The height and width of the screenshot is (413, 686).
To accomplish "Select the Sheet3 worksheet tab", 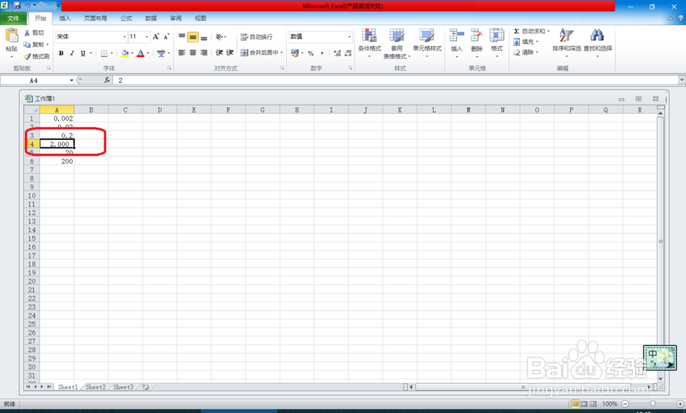I will [x=123, y=387].
